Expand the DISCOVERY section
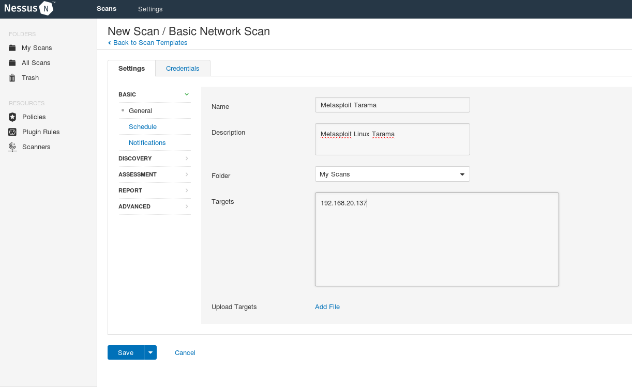Image resolution: width=632 pixels, height=387 pixels. tap(155, 158)
